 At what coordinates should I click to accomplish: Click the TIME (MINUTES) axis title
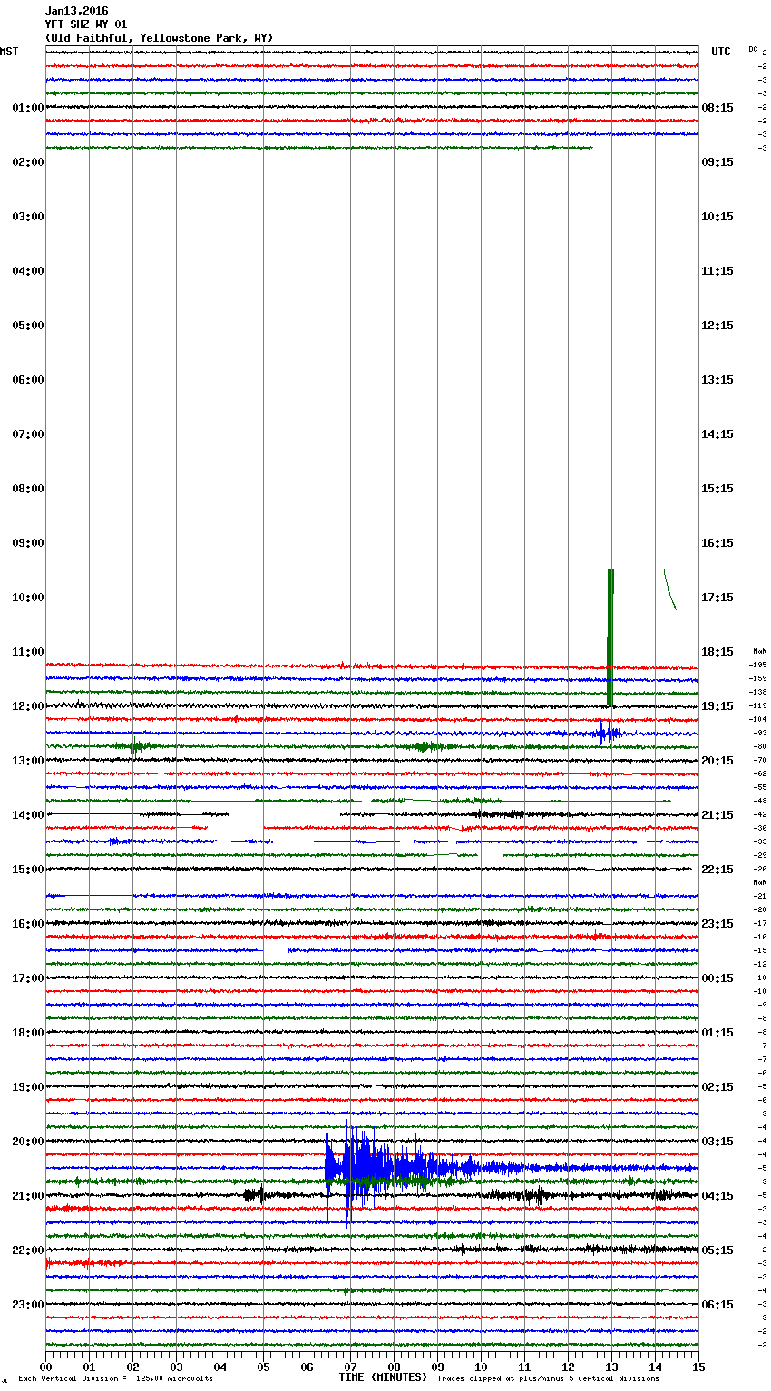pyautogui.click(x=383, y=1377)
